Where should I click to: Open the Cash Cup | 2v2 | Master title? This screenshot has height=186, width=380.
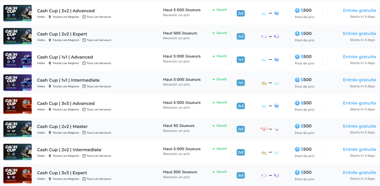click(x=62, y=126)
